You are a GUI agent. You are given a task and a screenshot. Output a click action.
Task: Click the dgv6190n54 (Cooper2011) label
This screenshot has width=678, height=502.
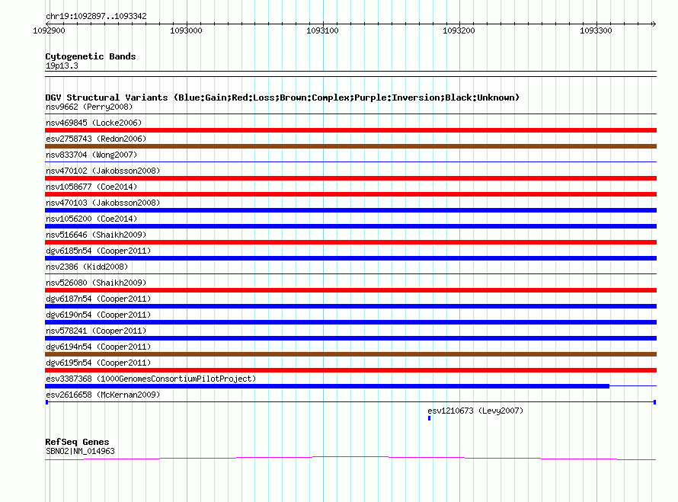pyautogui.click(x=98, y=315)
